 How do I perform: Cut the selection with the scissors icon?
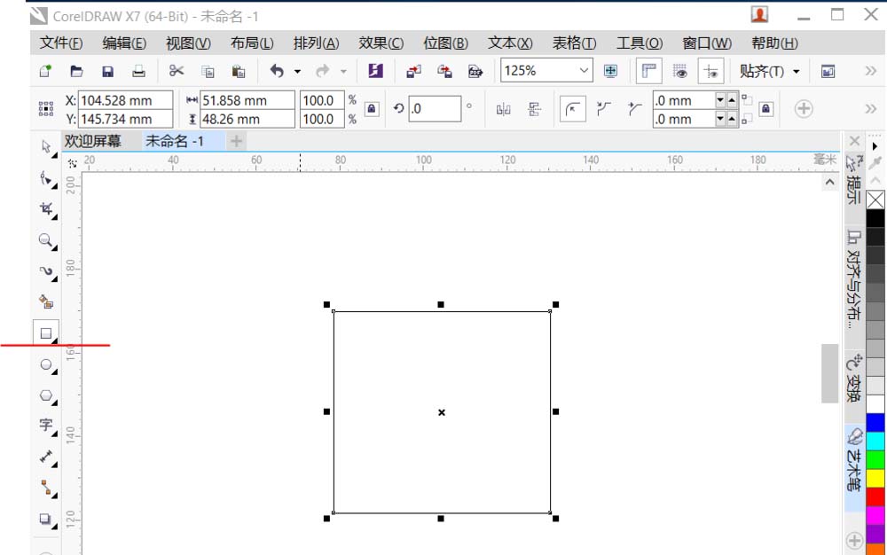(x=178, y=71)
